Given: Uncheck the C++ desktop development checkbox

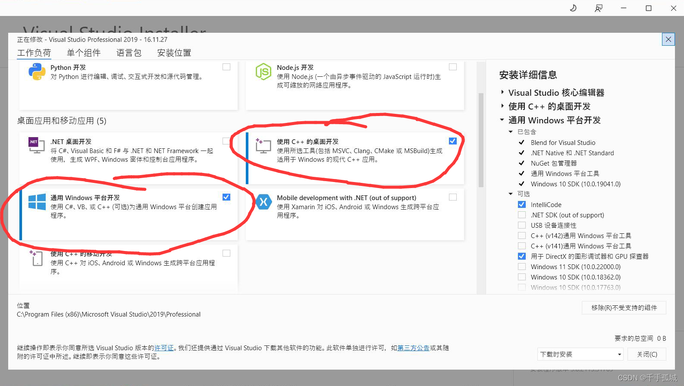Looking at the screenshot, I should point(453,141).
